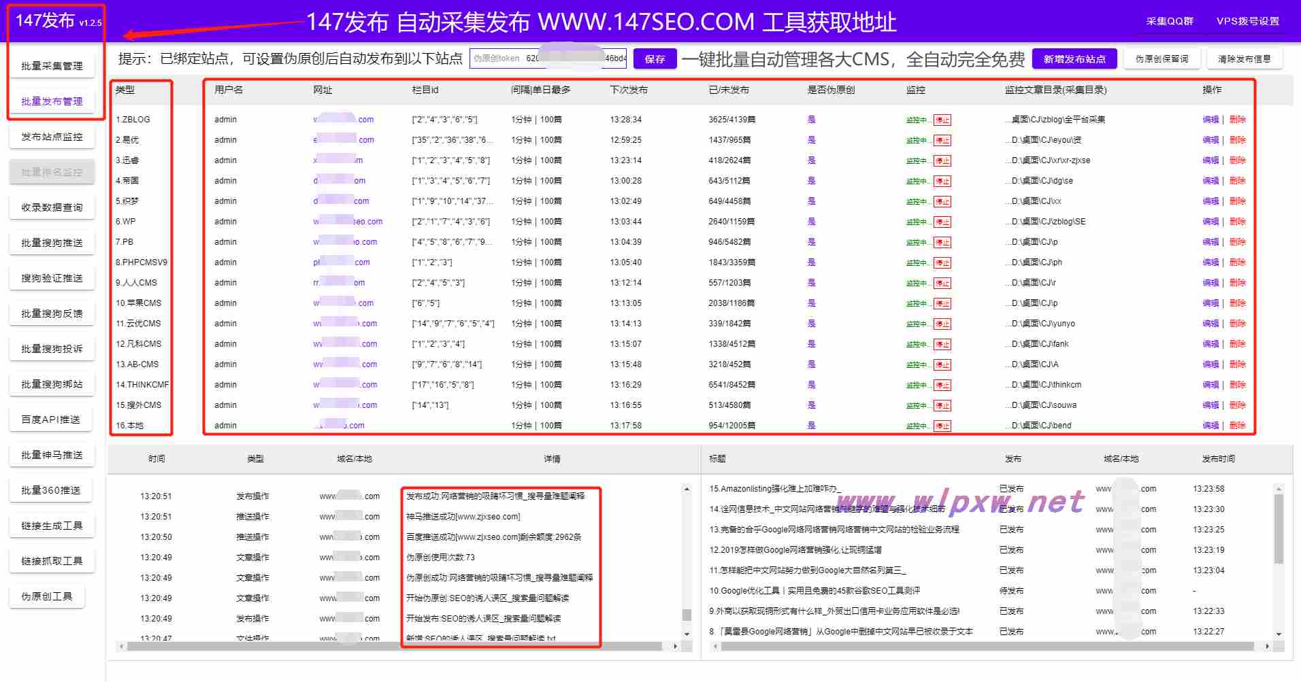This screenshot has height=682, width=1301.
Task: Delete the 11.云优CMS site entry
Action: tap(1238, 324)
